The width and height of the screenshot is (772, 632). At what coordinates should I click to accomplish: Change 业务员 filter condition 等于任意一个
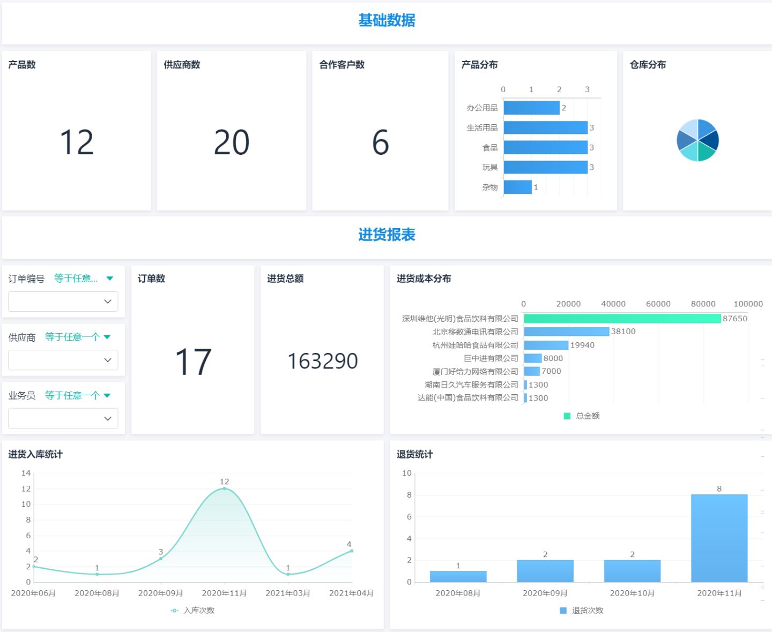[78, 395]
